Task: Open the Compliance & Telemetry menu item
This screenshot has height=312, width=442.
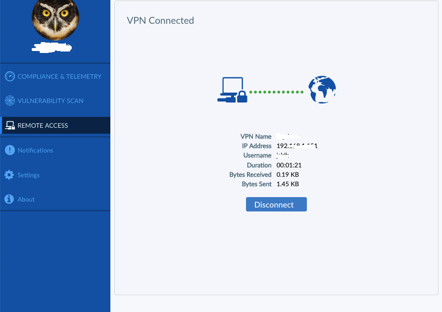Action: pyautogui.click(x=59, y=76)
